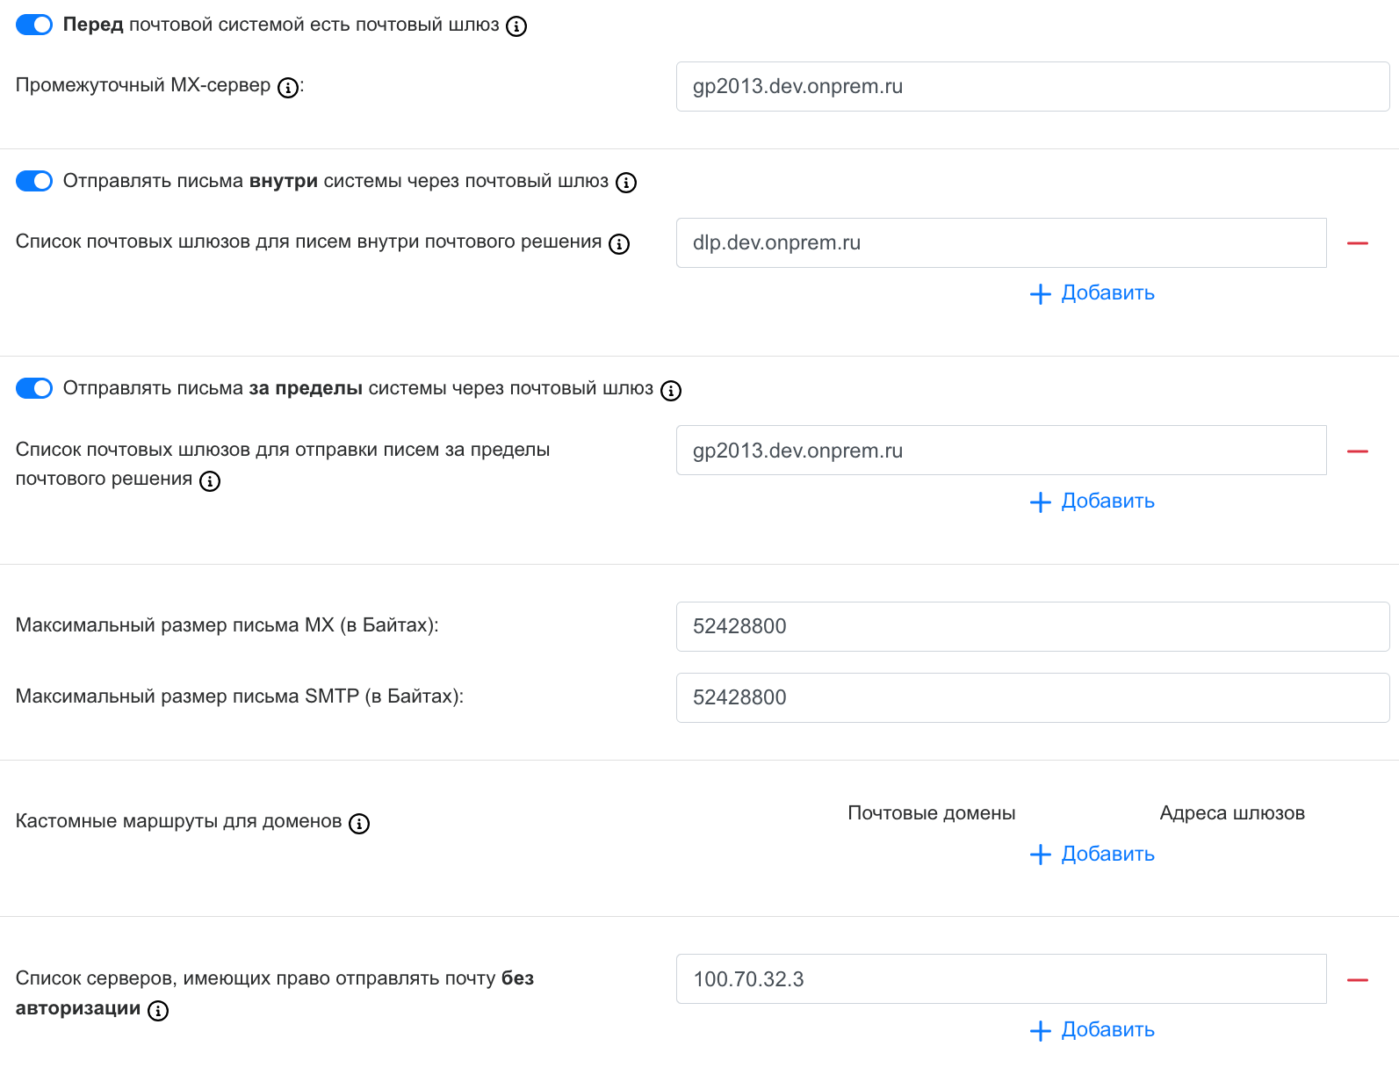Show info for 'Отправлять письма внутри системы'
Viewport: 1399px width, 1075px height.
click(x=625, y=183)
